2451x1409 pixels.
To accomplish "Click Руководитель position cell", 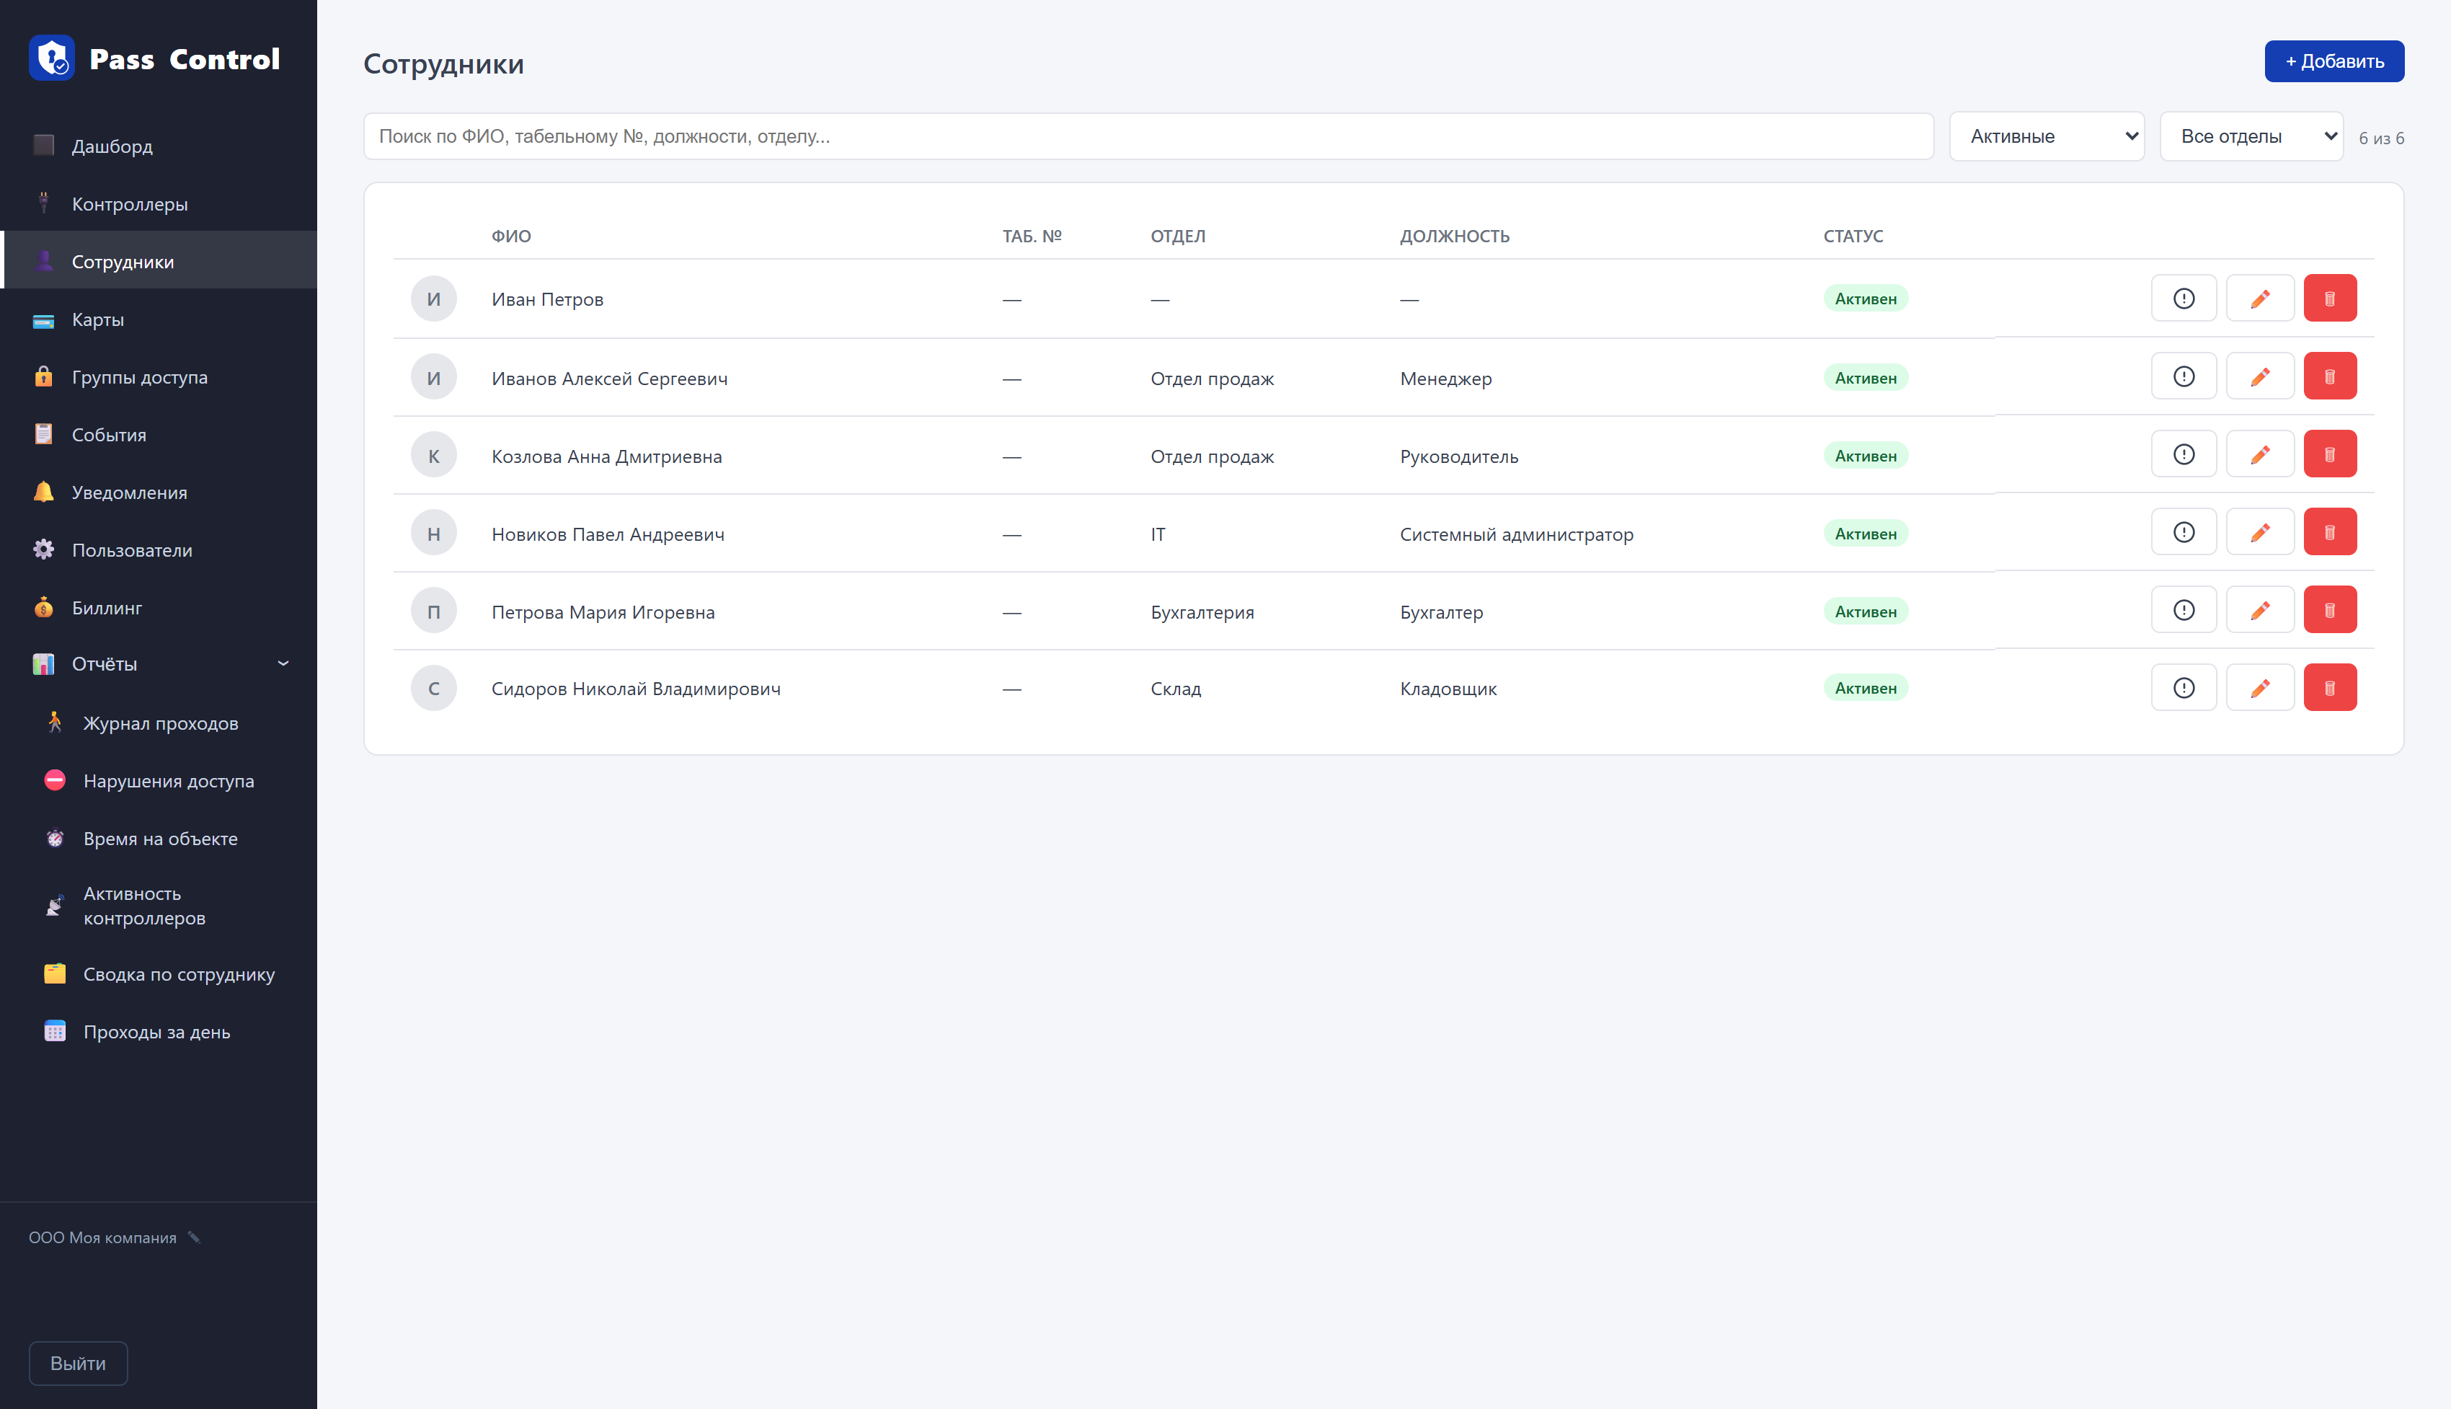I will tap(1458, 456).
